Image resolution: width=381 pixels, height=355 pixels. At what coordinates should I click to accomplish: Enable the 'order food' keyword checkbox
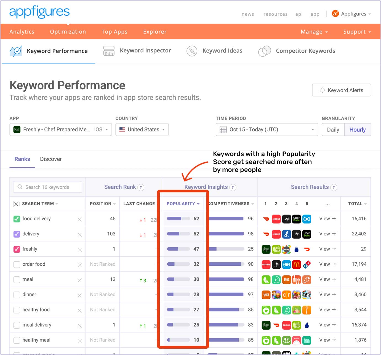point(17,264)
